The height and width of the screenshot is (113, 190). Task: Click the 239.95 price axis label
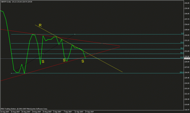(187, 8)
